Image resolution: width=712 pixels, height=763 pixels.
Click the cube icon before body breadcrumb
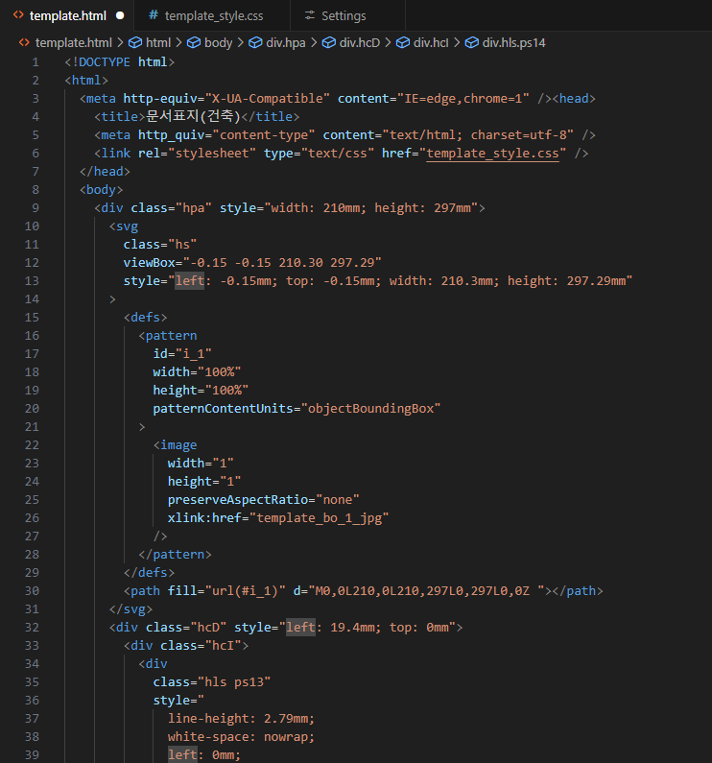[194, 43]
